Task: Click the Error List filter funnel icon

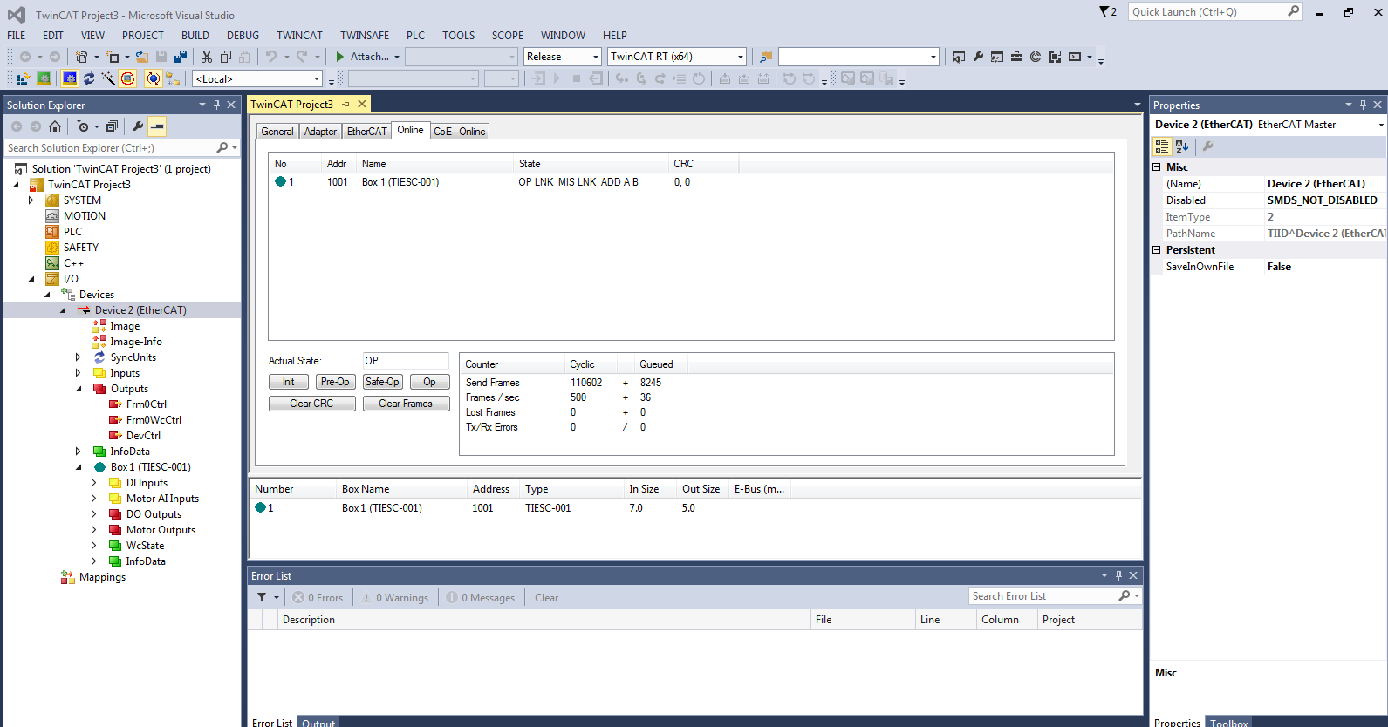Action: pos(262,598)
